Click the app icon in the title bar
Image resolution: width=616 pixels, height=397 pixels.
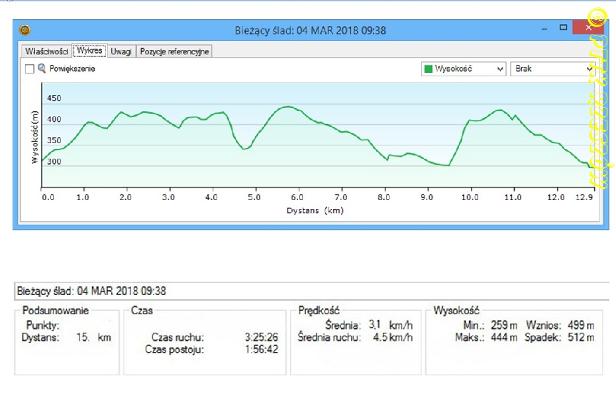tap(26, 30)
